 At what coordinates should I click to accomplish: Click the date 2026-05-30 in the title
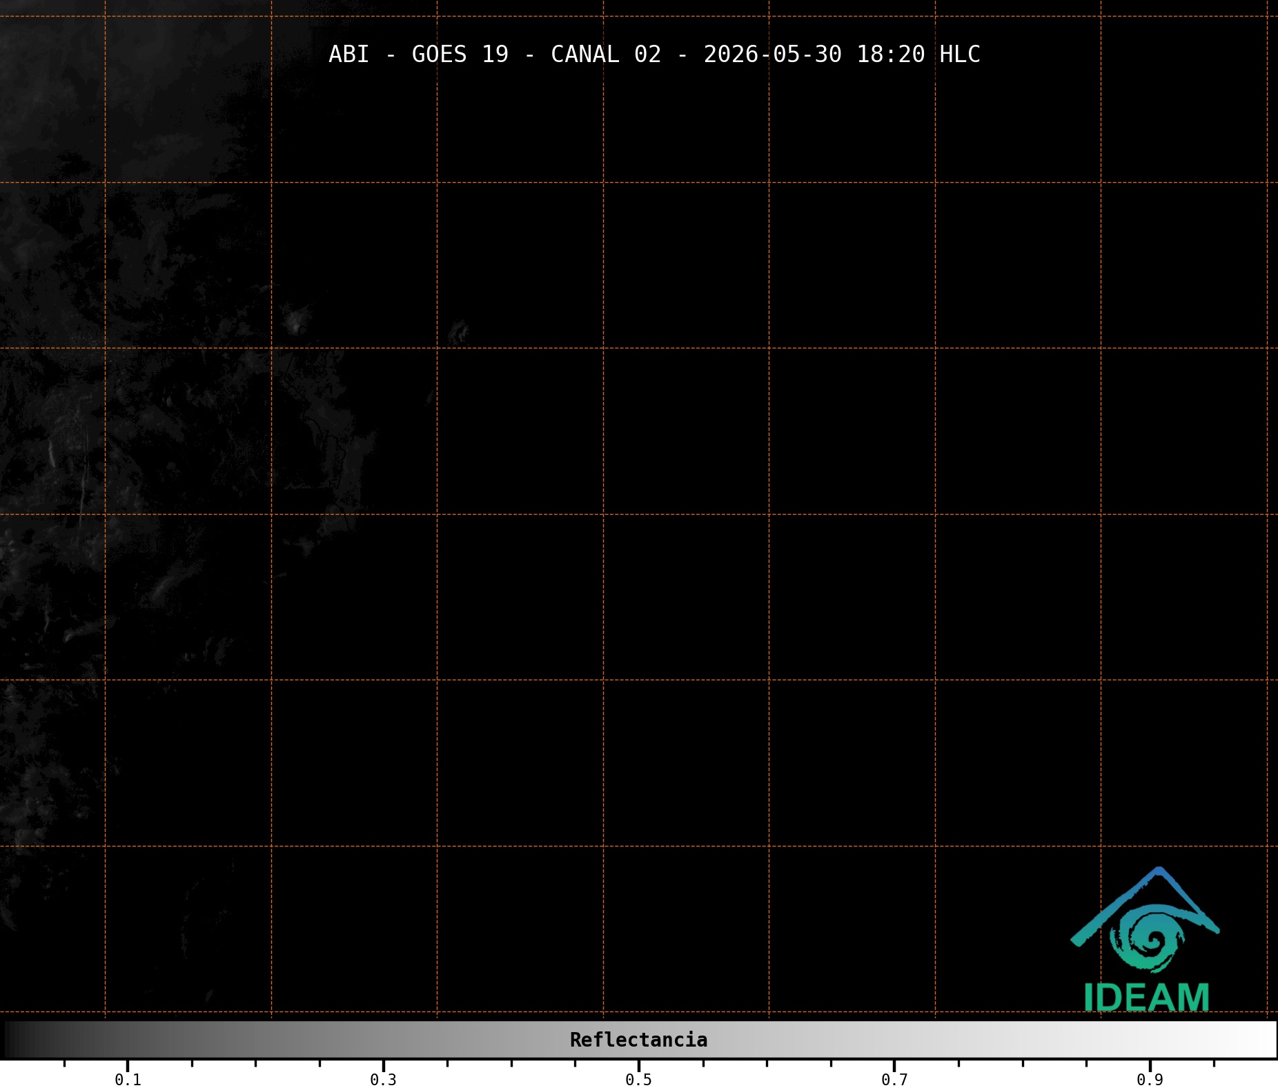click(772, 54)
